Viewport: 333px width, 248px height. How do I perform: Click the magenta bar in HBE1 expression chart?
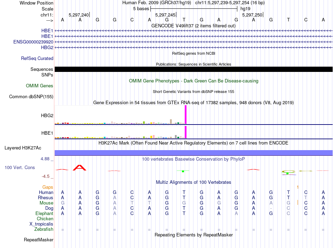click(x=186, y=132)
